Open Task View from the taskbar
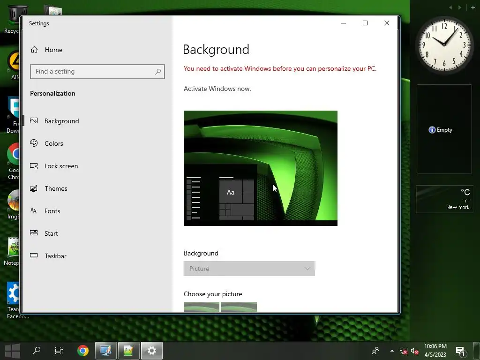The height and width of the screenshot is (360, 480). [59, 350]
